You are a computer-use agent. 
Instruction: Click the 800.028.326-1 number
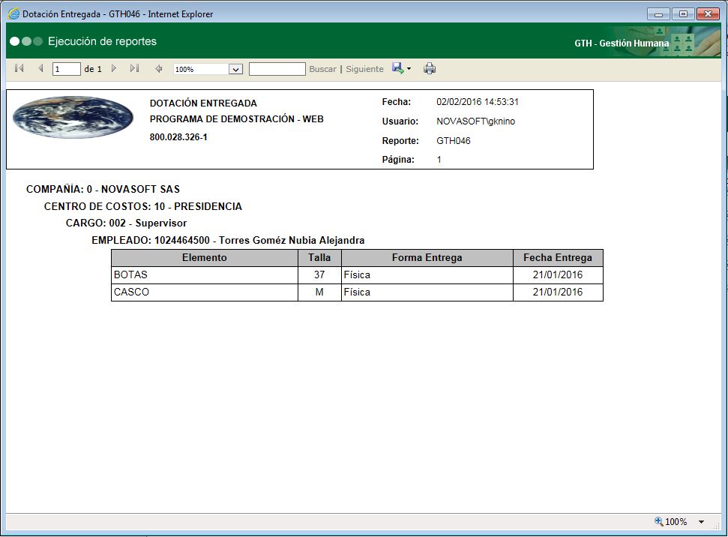point(178,137)
